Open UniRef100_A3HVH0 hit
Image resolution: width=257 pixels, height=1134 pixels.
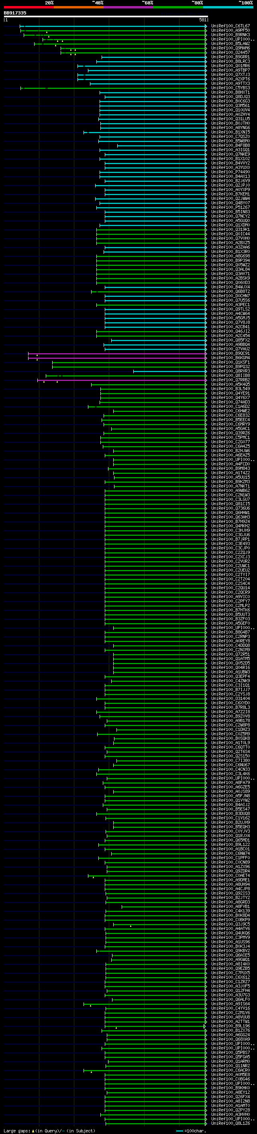click(230, 1115)
